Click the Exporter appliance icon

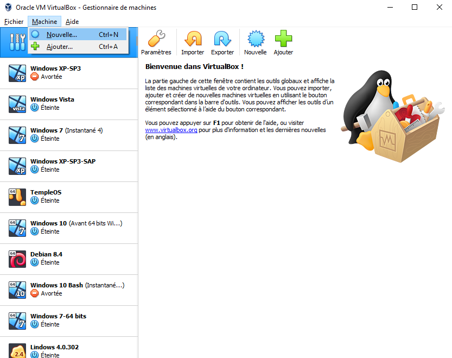coord(222,39)
